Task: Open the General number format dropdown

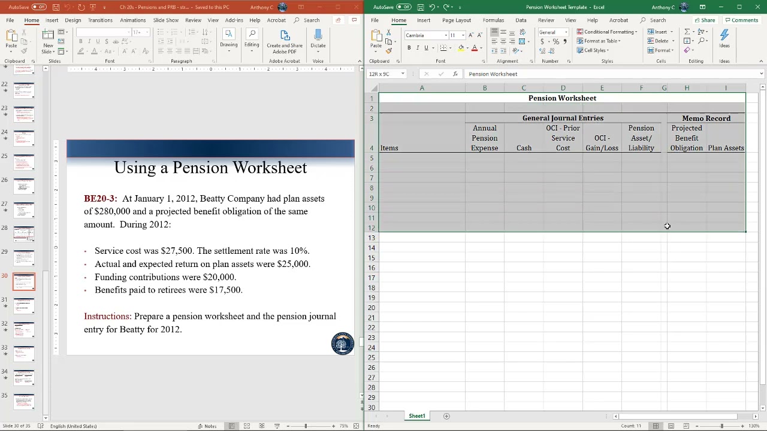Action: pos(566,32)
